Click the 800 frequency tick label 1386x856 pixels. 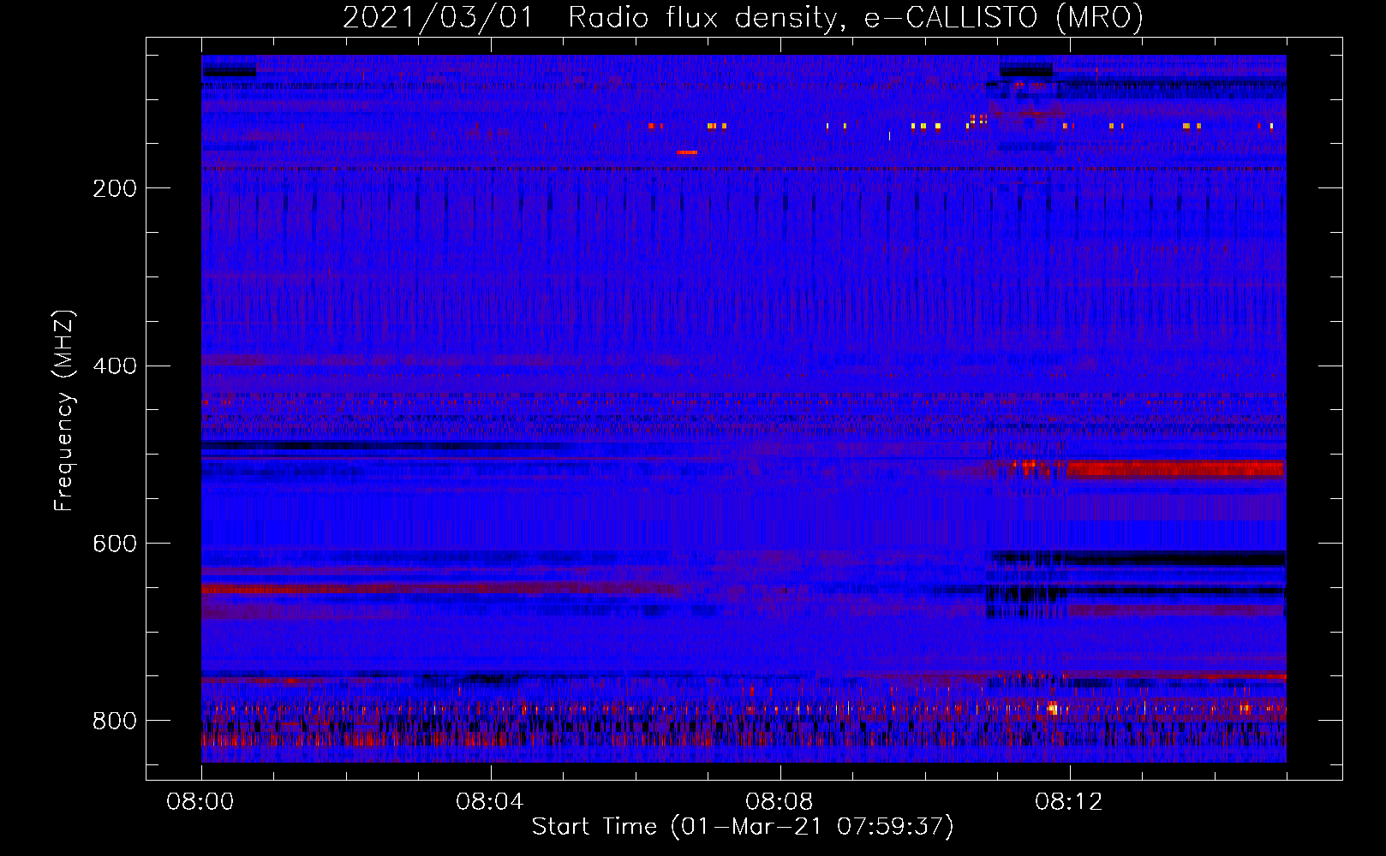pos(115,721)
